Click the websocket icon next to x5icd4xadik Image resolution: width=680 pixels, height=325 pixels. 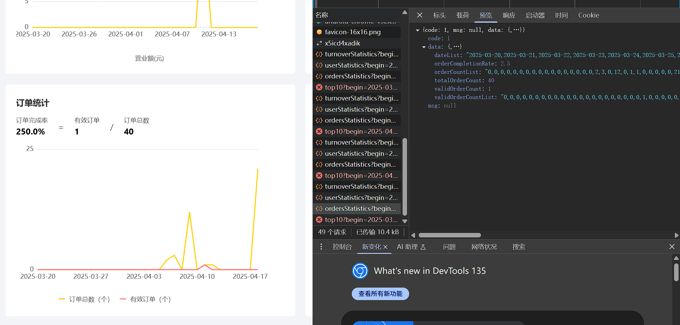coord(319,43)
